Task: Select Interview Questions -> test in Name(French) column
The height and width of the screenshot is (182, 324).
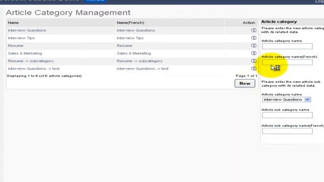Action: point(143,69)
